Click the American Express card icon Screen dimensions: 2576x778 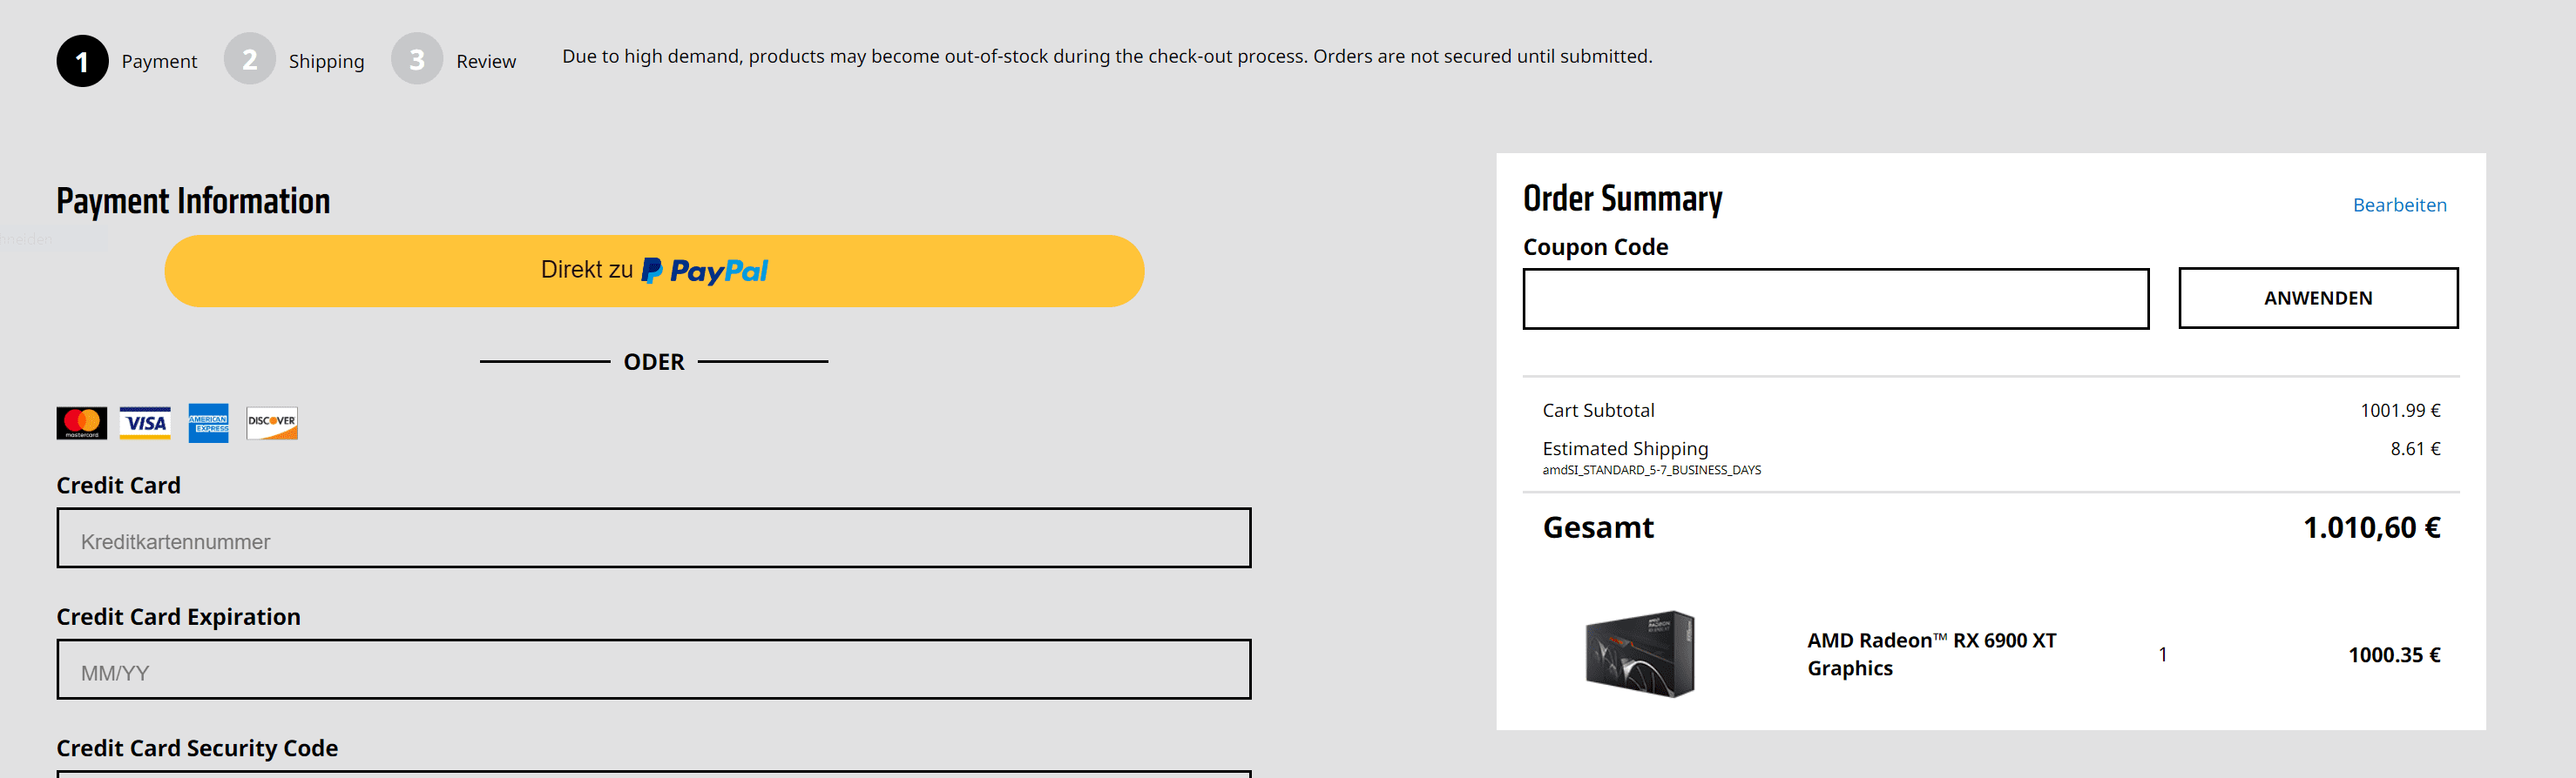(x=208, y=422)
